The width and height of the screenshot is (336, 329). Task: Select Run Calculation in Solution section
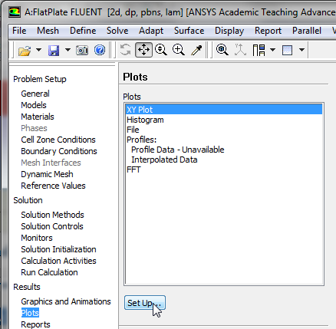click(49, 272)
